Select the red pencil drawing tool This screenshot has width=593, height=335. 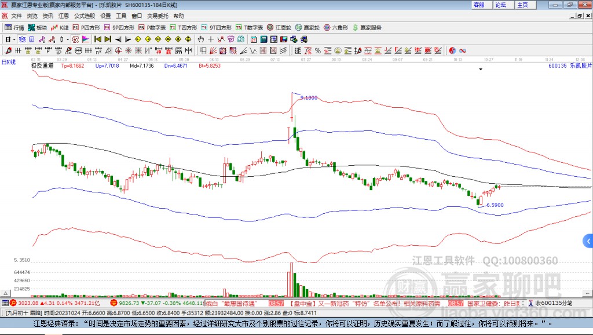tap(8, 51)
